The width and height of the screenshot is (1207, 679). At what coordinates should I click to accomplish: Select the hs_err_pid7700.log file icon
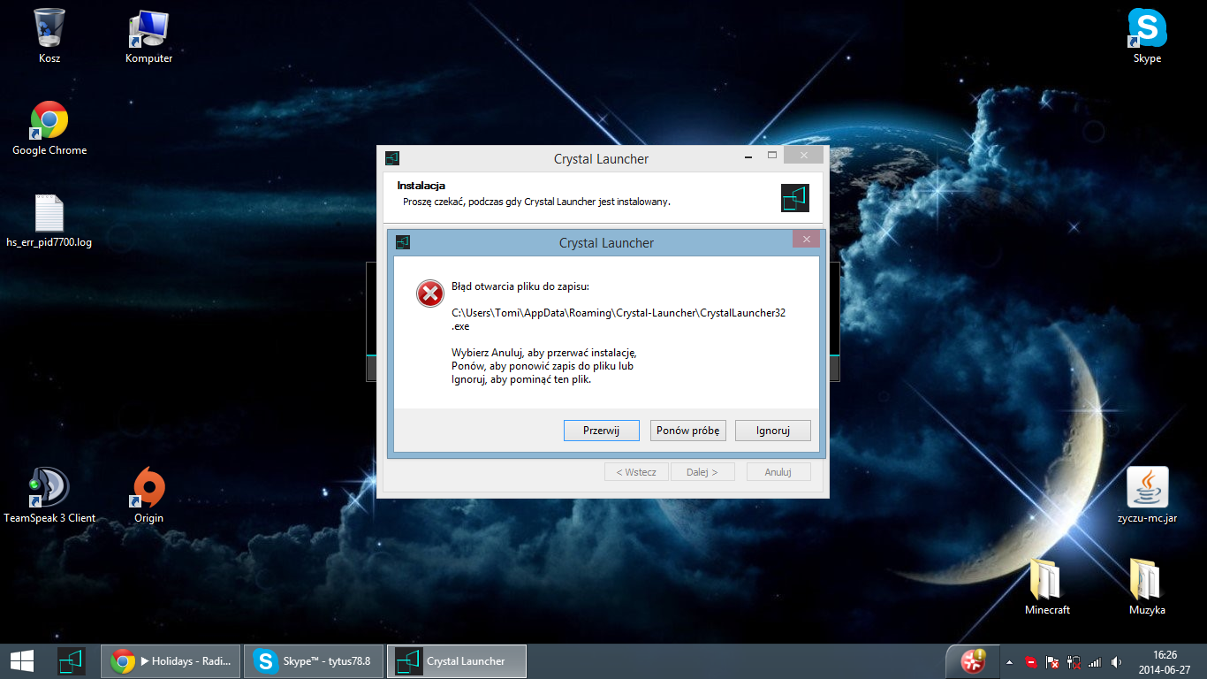click(x=49, y=220)
